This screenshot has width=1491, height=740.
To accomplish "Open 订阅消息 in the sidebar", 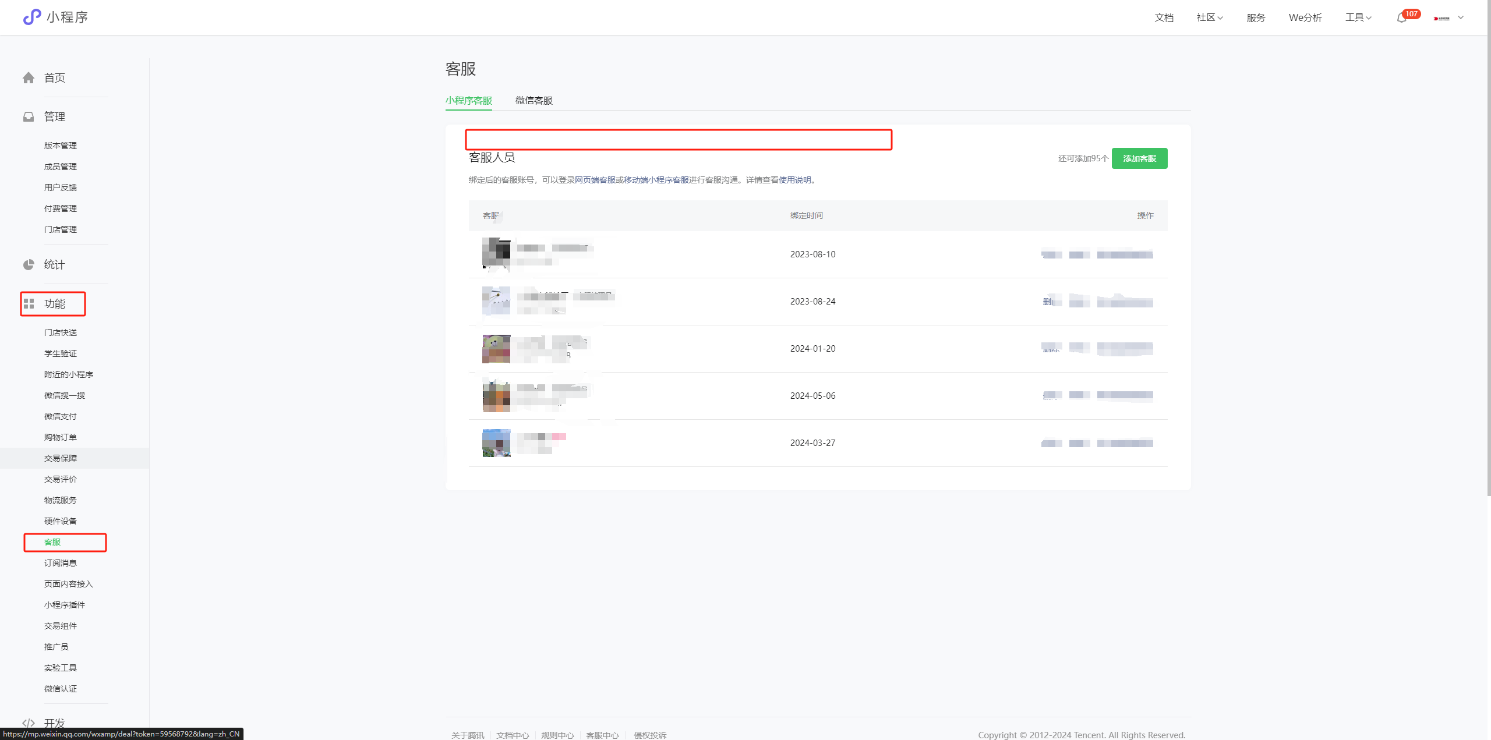I will tap(61, 563).
